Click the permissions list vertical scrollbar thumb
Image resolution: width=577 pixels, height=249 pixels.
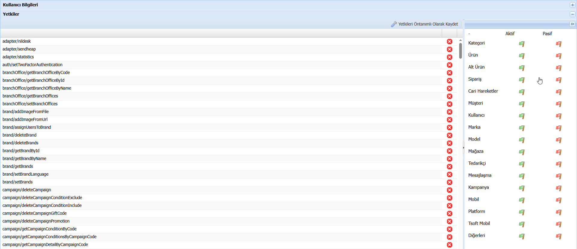coord(460,51)
